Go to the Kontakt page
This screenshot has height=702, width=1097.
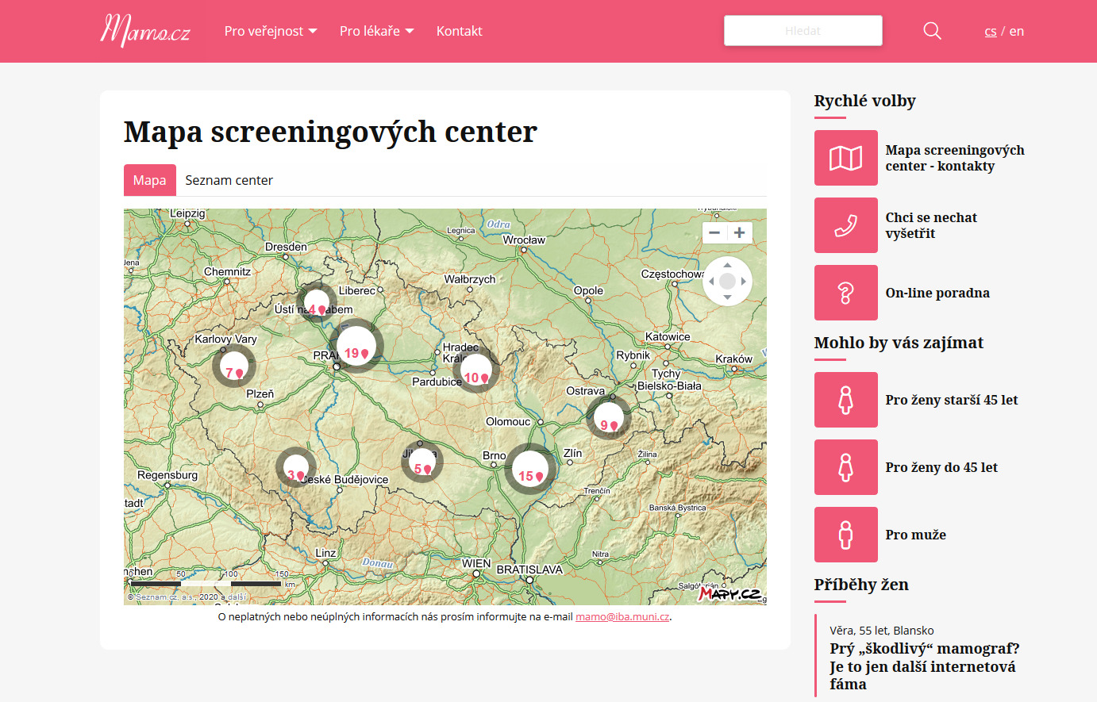(460, 31)
